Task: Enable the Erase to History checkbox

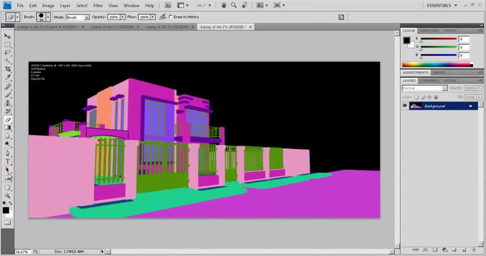Action: (x=171, y=17)
